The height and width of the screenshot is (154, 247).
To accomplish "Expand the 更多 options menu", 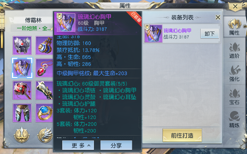I will click(78, 145).
